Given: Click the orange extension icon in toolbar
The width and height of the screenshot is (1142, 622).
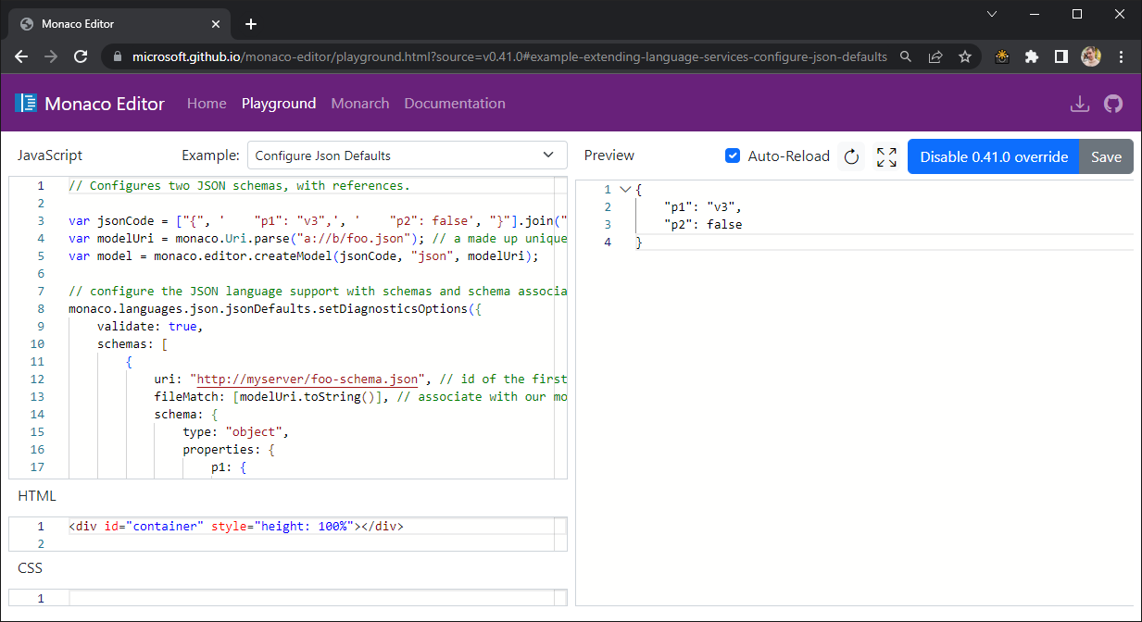Looking at the screenshot, I should [x=1001, y=56].
